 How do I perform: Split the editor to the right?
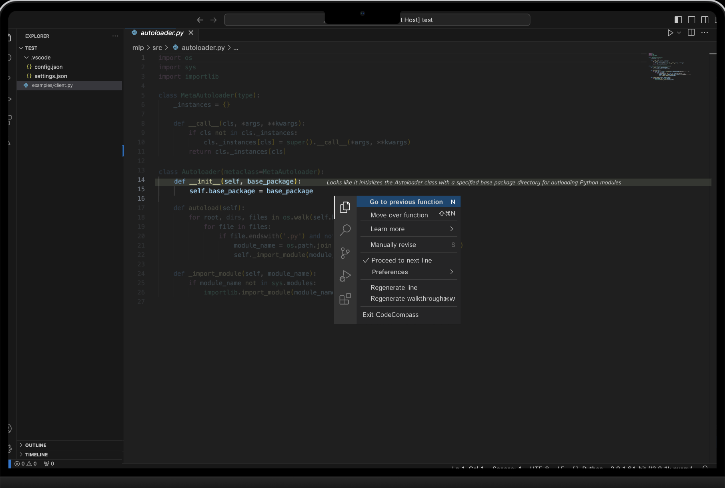click(x=691, y=33)
